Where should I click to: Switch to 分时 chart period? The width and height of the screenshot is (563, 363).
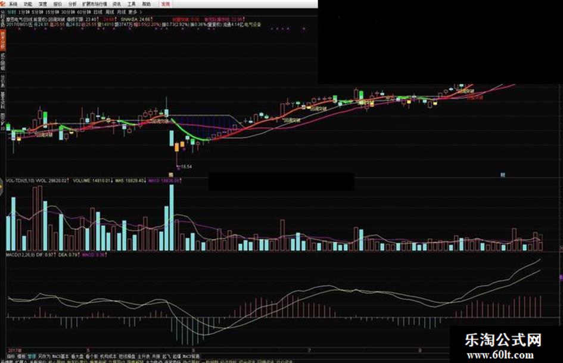[12, 13]
